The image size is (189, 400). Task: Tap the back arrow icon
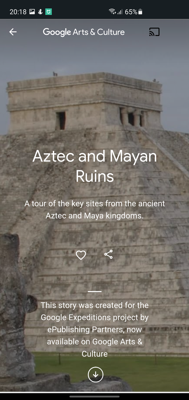13,32
